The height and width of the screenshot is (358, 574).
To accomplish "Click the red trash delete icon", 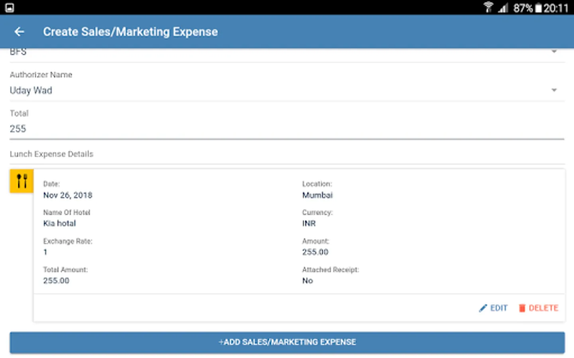I will coord(522,308).
